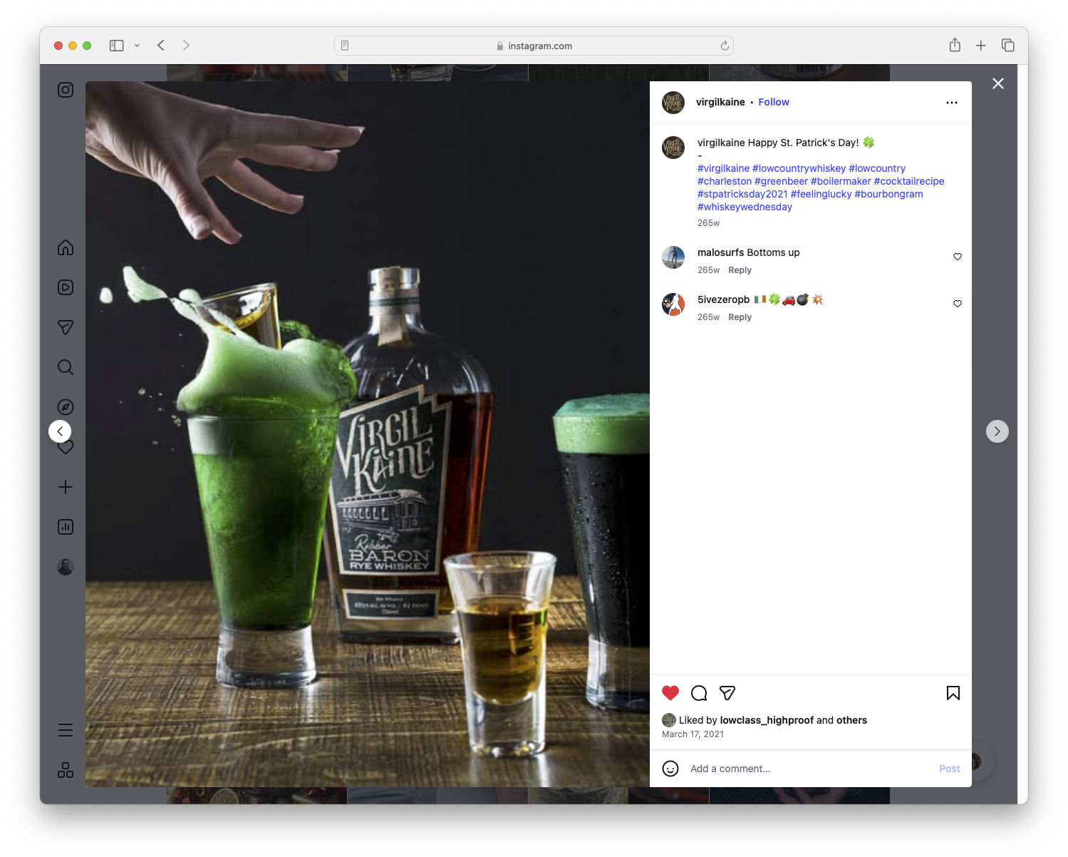
Task: Open #stpatricksday2021 hashtag
Action: 742,194
